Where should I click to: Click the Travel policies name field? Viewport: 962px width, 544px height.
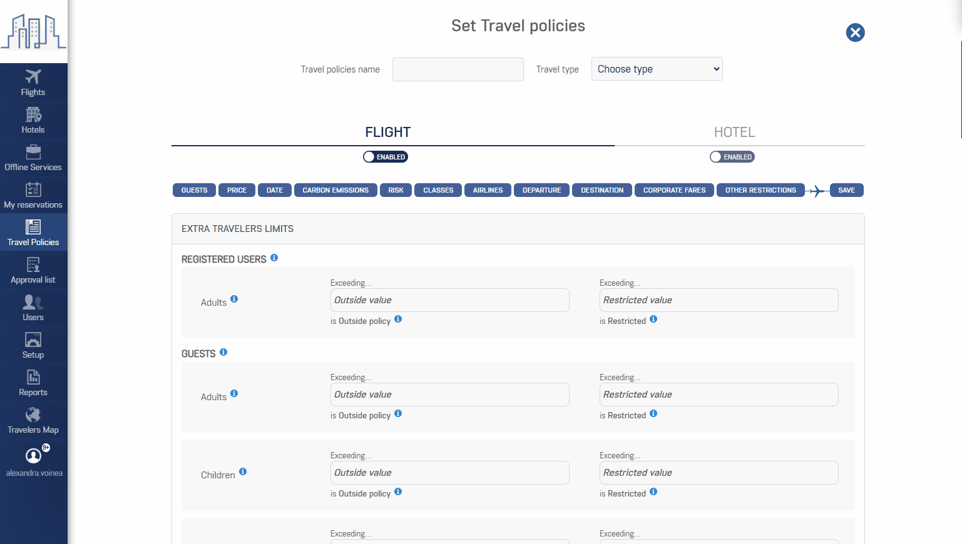pyautogui.click(x=458, y=69)
